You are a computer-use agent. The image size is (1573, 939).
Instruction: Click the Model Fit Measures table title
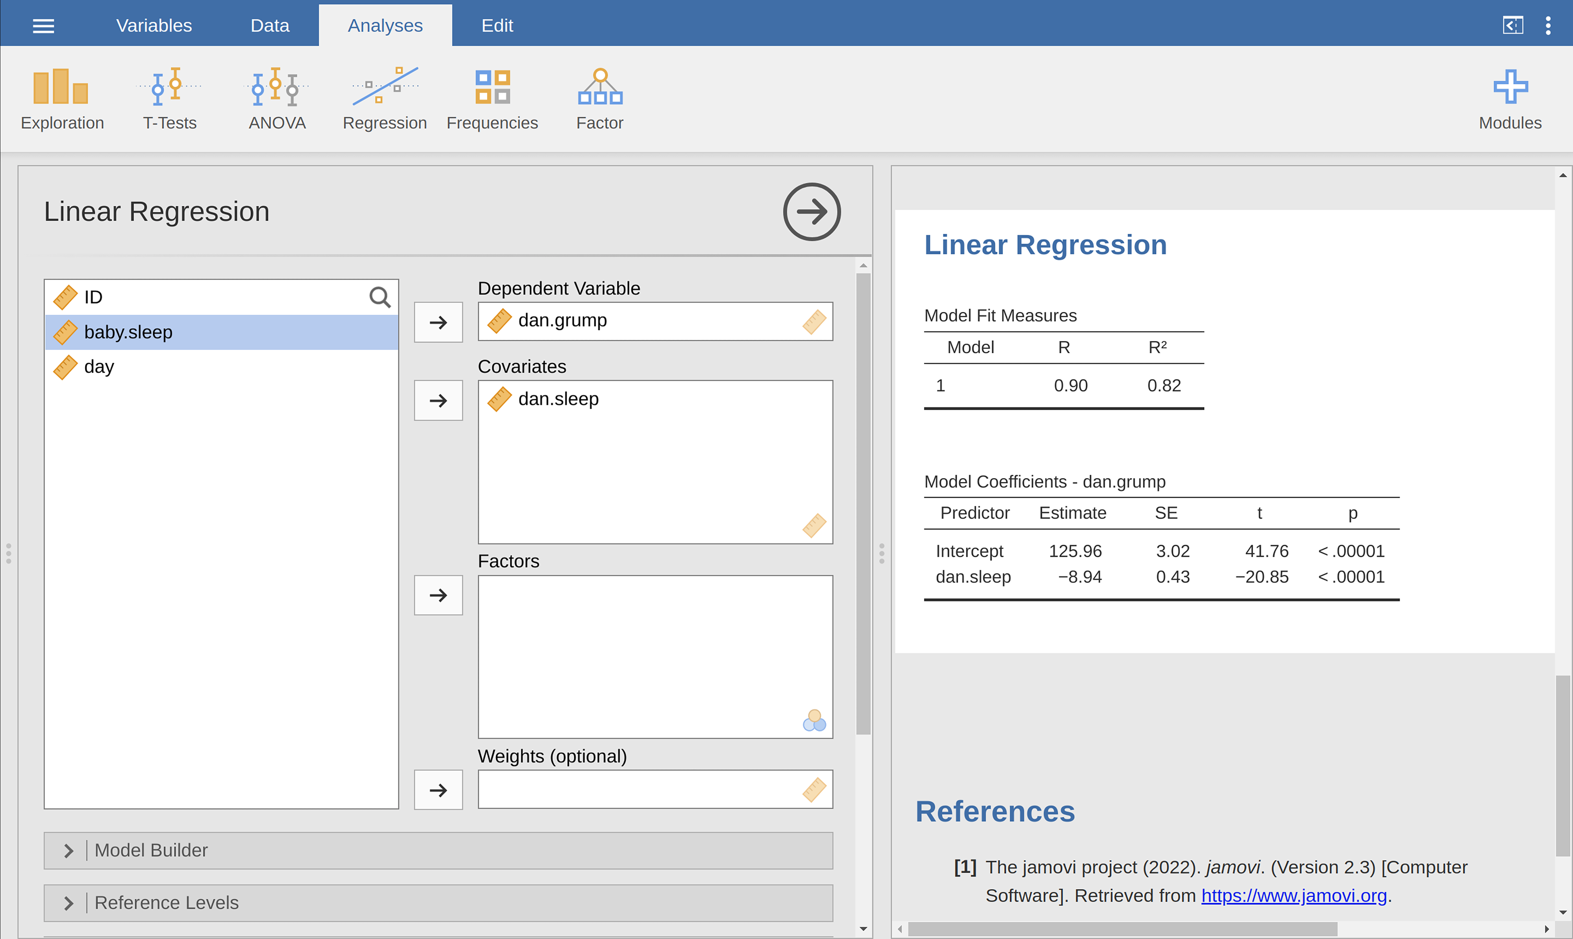coord(1000,315)
